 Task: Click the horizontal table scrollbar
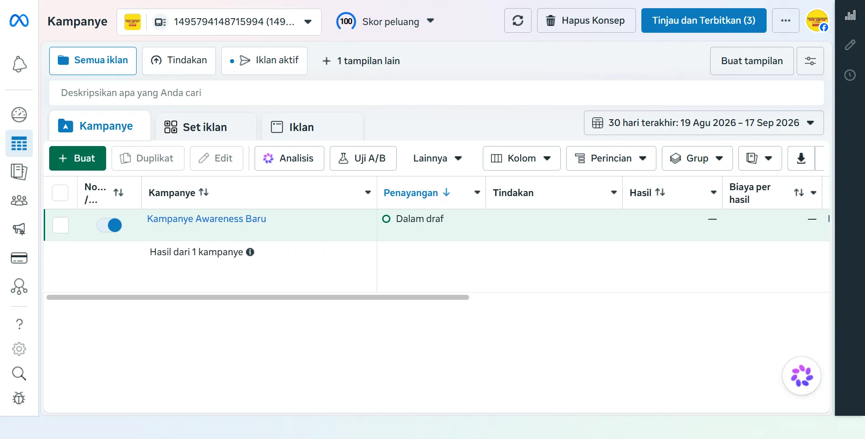(258, 298)
